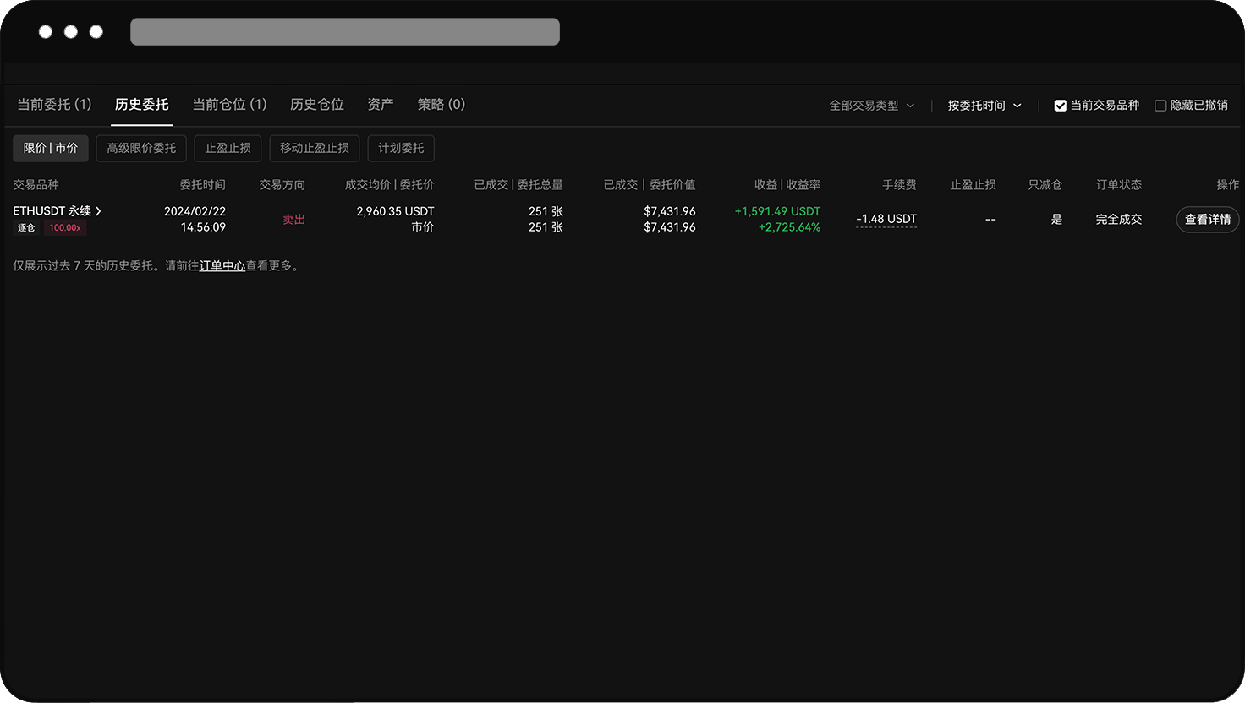Open the 全部交易类型 dropdown
Screen dimensions: 1245x703
pyautogui.click(x=871, y=105)
